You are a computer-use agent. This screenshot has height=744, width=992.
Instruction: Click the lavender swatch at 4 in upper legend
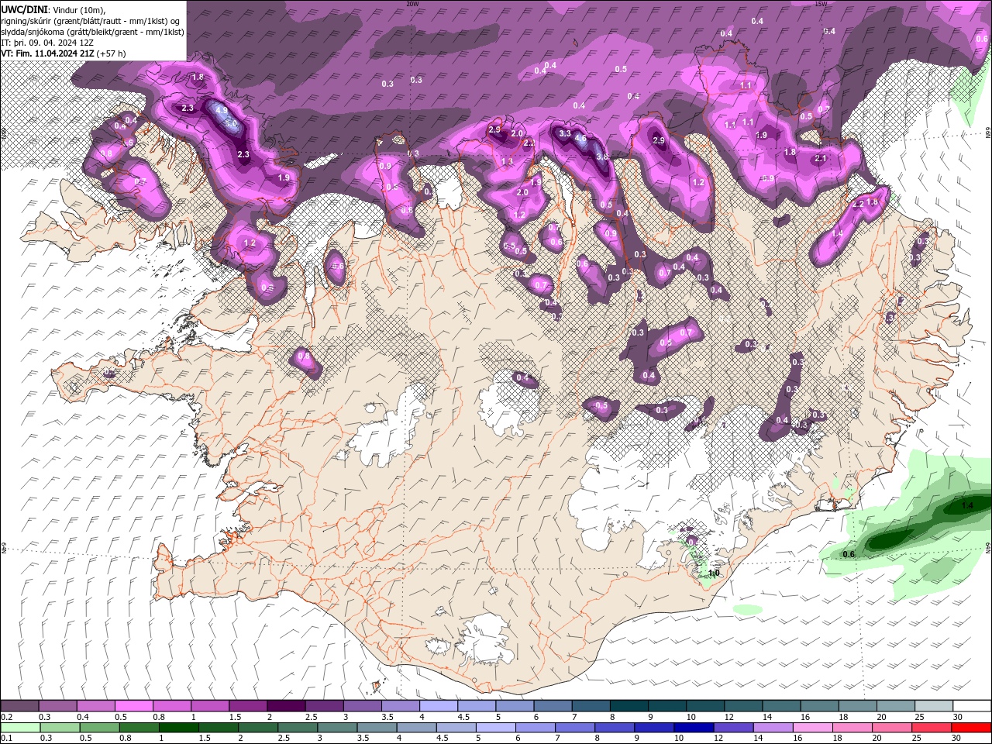click(x=438, y=706)
